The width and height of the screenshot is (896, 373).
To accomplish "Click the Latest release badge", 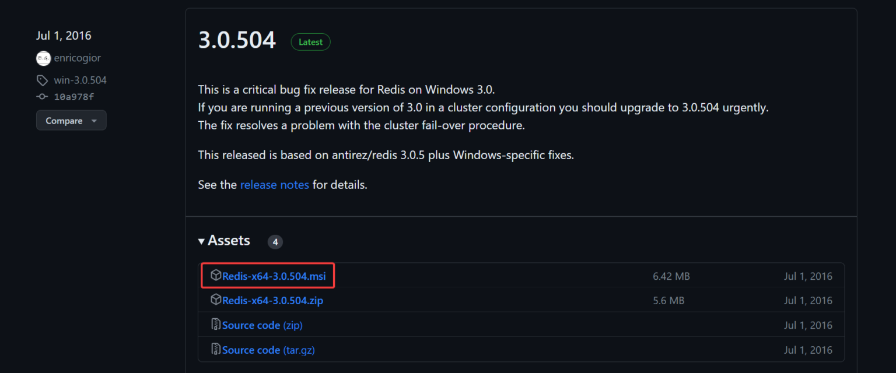I will [311, 42].
